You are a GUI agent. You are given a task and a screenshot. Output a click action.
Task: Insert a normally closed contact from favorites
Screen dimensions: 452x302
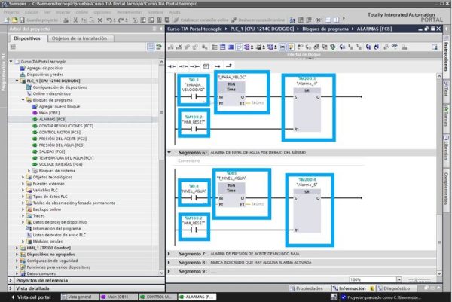click(183, 66)
